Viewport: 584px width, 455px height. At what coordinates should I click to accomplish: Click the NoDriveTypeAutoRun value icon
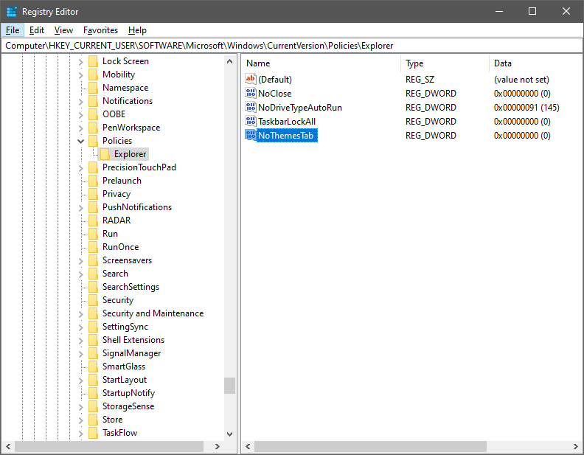pos(251,108)
